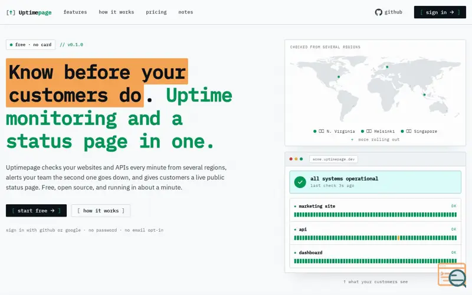Open the pricing nav link
The height and width of the screenshot is (295, 472).
tap(156, 12)
